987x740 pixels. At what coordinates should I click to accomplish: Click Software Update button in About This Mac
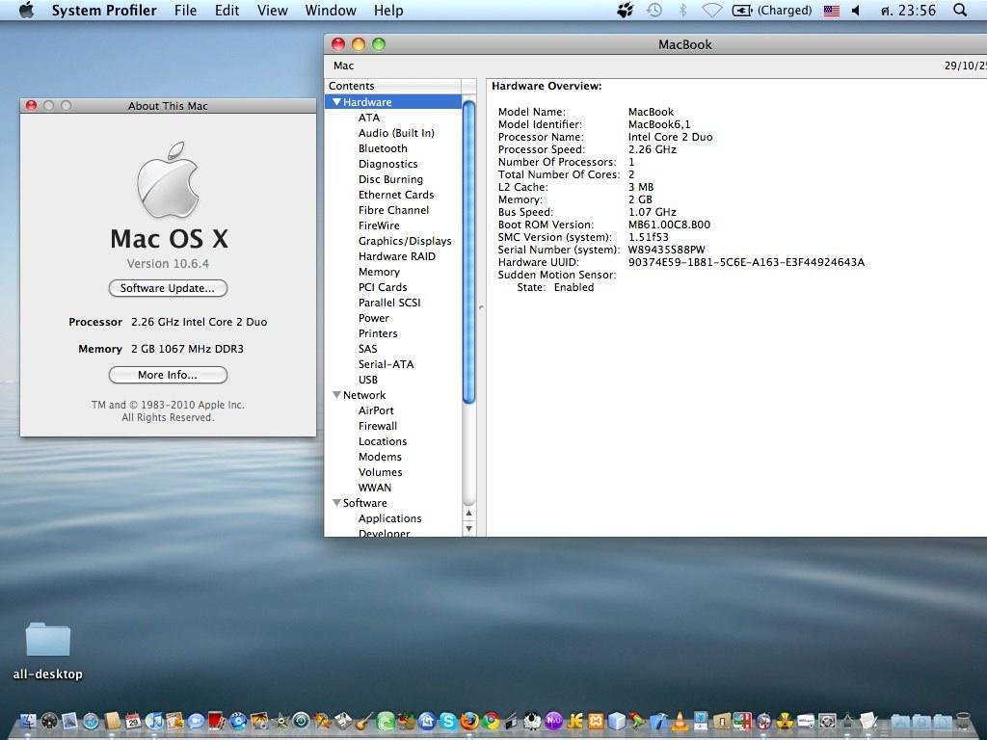168,288
